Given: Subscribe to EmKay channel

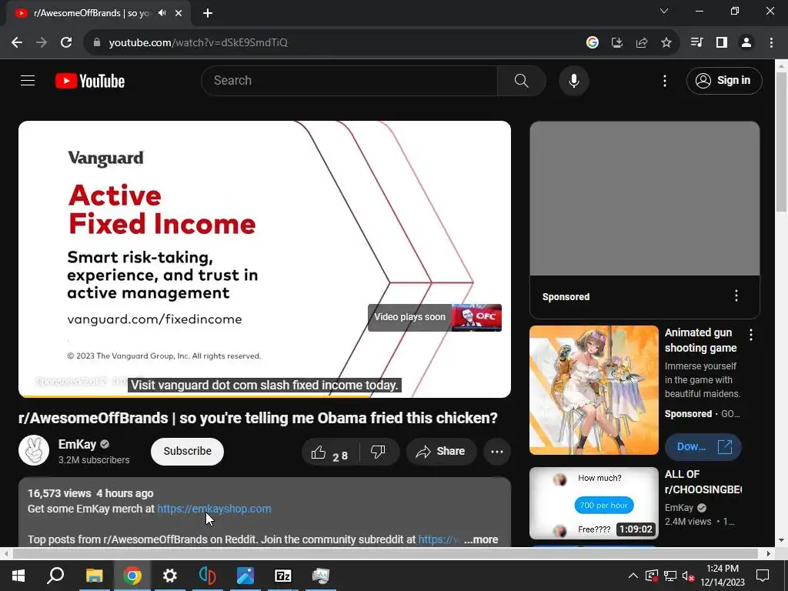Looking at the screenshot, I should (x=188, y=451).
